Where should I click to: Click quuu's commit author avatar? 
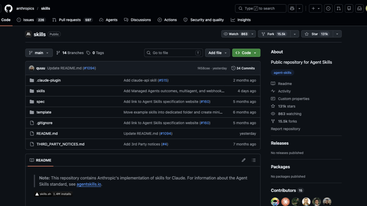tap(32, 68)
